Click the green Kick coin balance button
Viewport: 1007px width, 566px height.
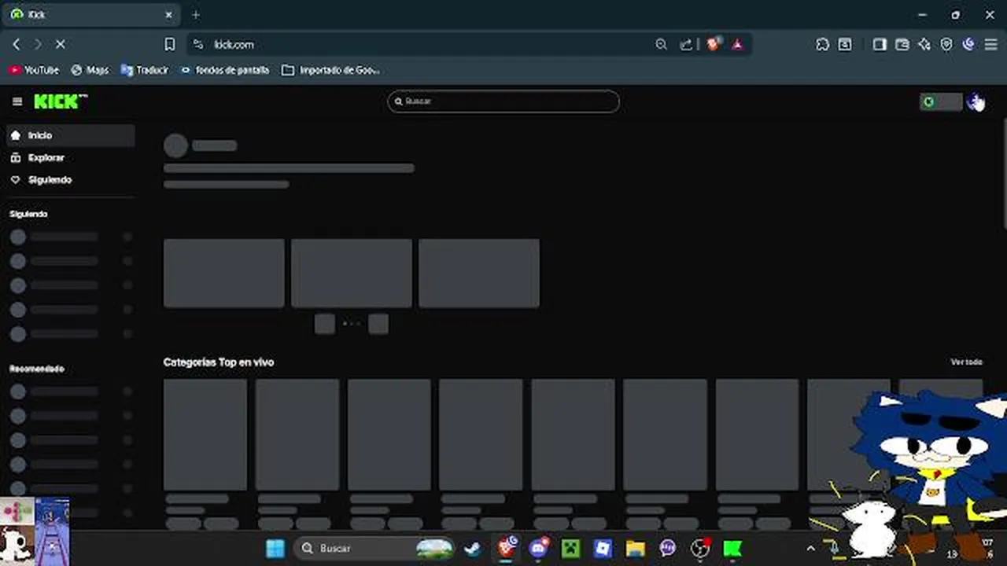point(941,101)
